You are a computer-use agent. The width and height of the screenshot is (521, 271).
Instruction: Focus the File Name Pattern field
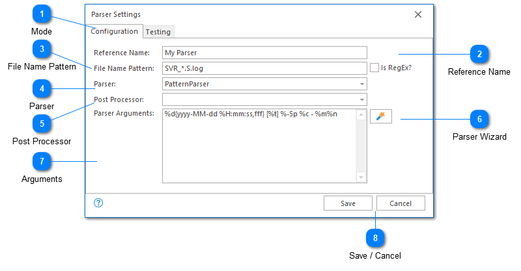click(264, 68)
